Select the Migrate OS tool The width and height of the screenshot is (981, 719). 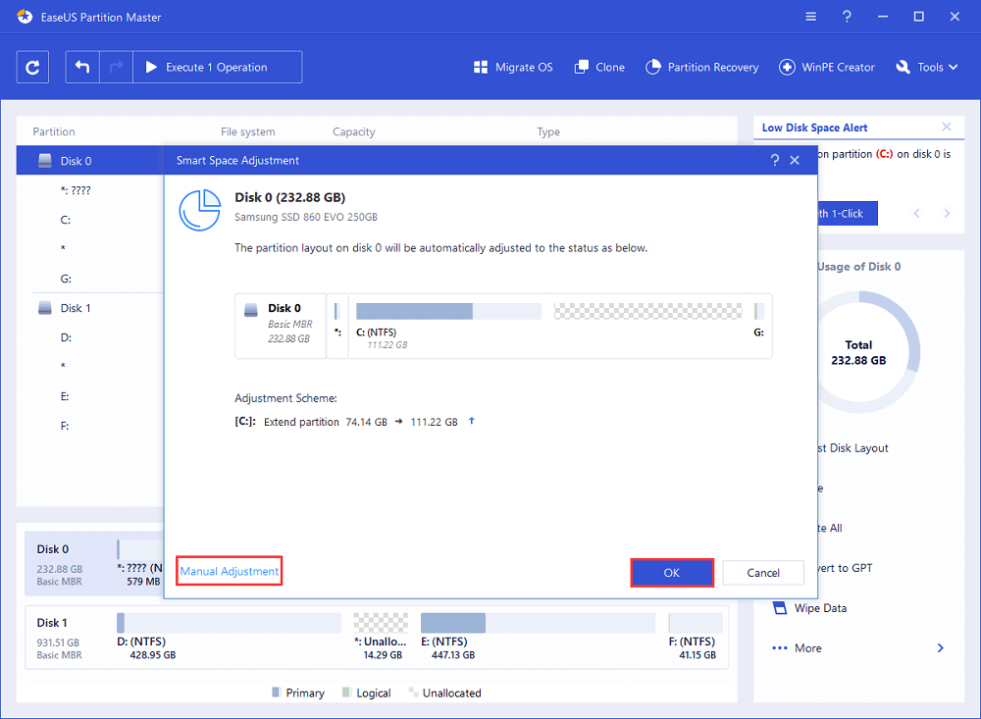click(512, 67)
